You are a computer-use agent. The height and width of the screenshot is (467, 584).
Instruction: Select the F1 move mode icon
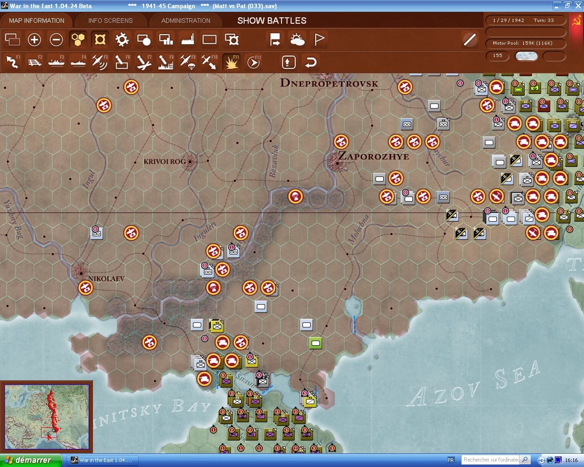point(13,62)
